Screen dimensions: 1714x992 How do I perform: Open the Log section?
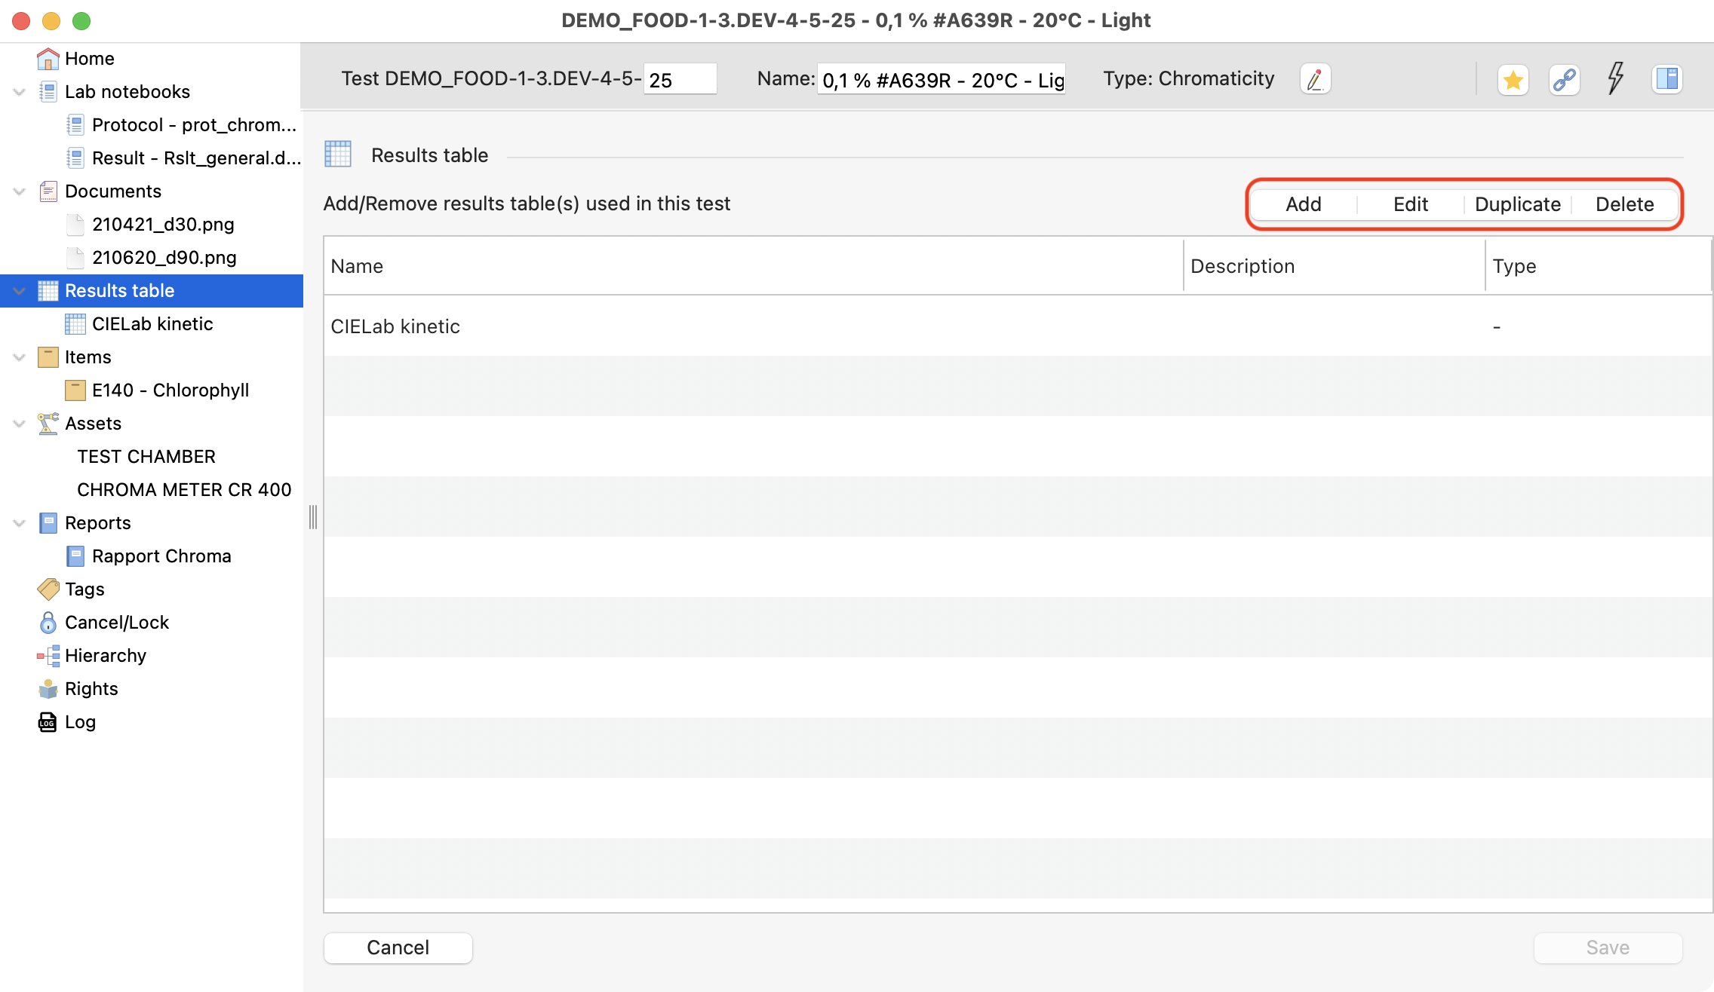80,722
